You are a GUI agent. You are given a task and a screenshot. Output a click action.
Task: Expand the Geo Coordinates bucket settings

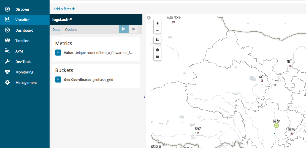click(x=58, y=80)
